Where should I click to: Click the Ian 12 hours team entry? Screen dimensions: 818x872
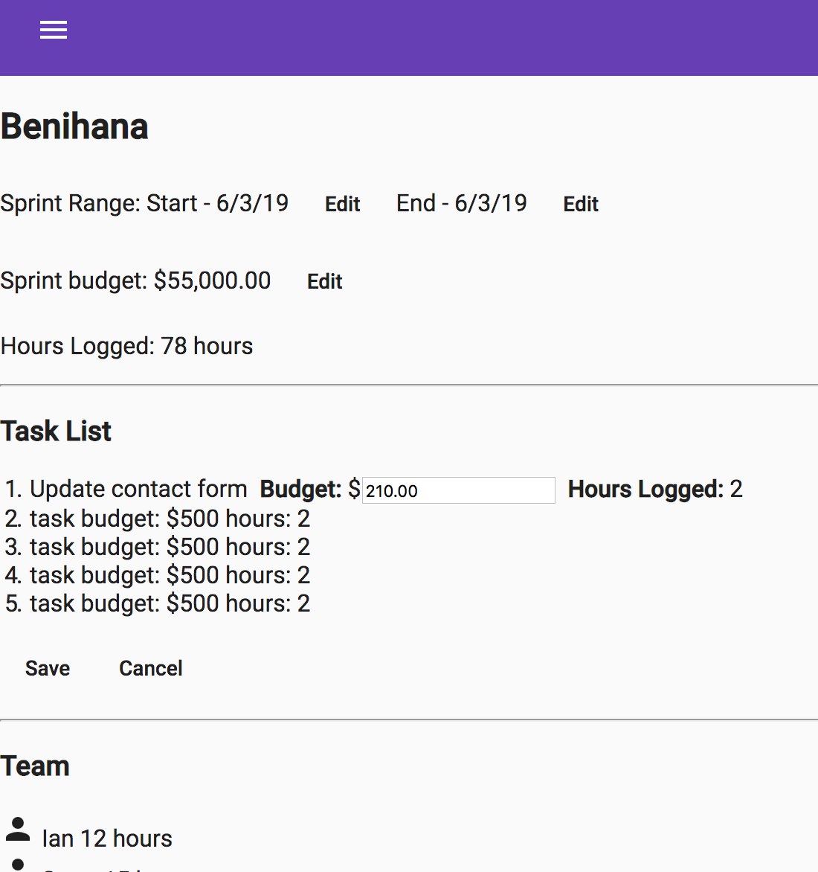click(107, 839)
